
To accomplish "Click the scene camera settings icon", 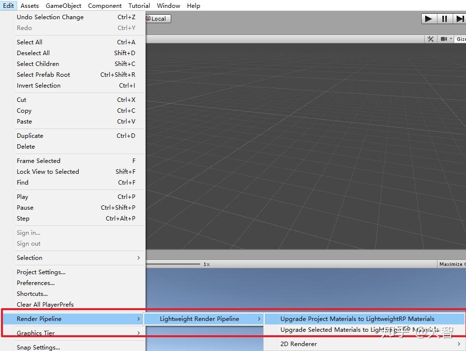I will pos(444,39).
